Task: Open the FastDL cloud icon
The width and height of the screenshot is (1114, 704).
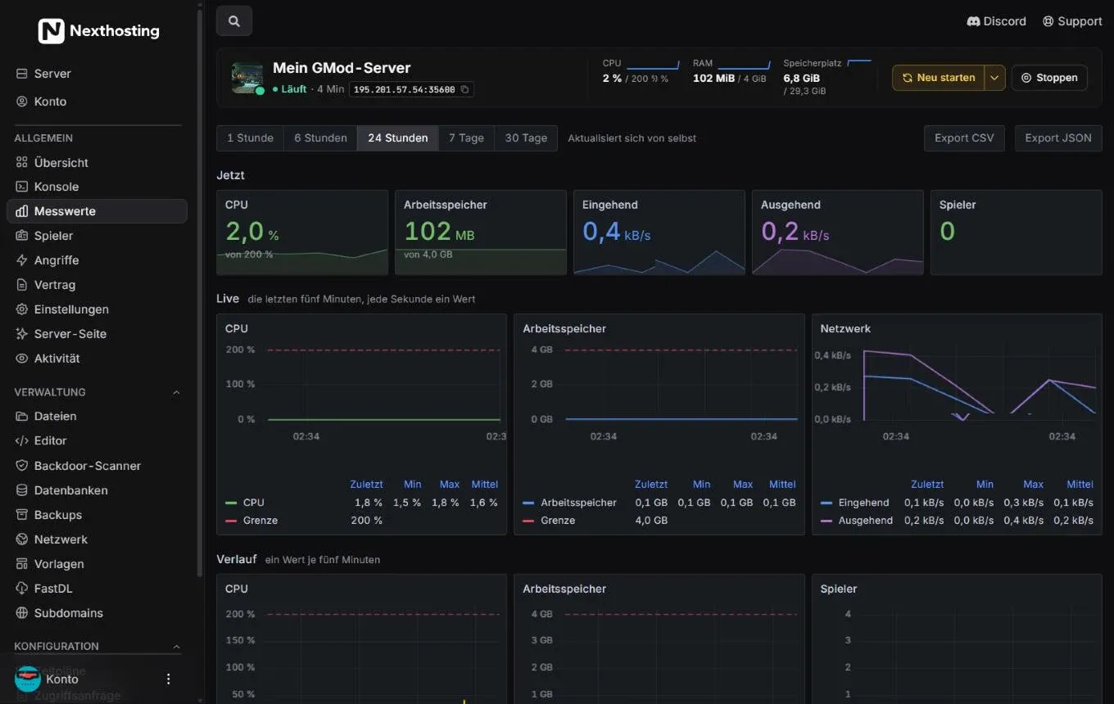Action: pyautogui.click(x=22, y=589)
